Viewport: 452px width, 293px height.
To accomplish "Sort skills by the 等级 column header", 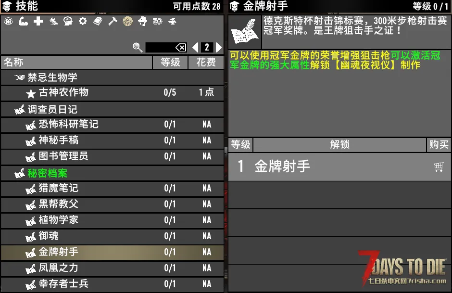I will tap(170, 63).
